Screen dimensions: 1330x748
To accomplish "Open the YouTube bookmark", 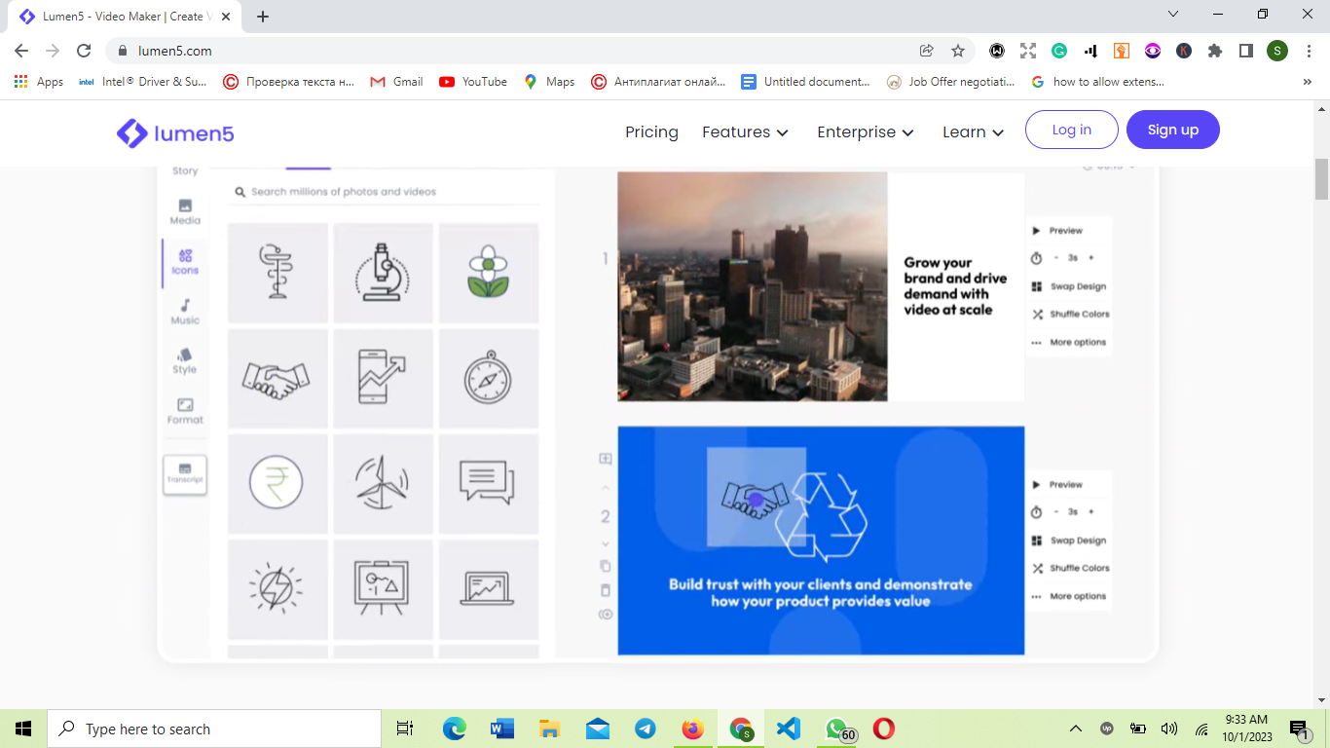I will coord(473,82).
